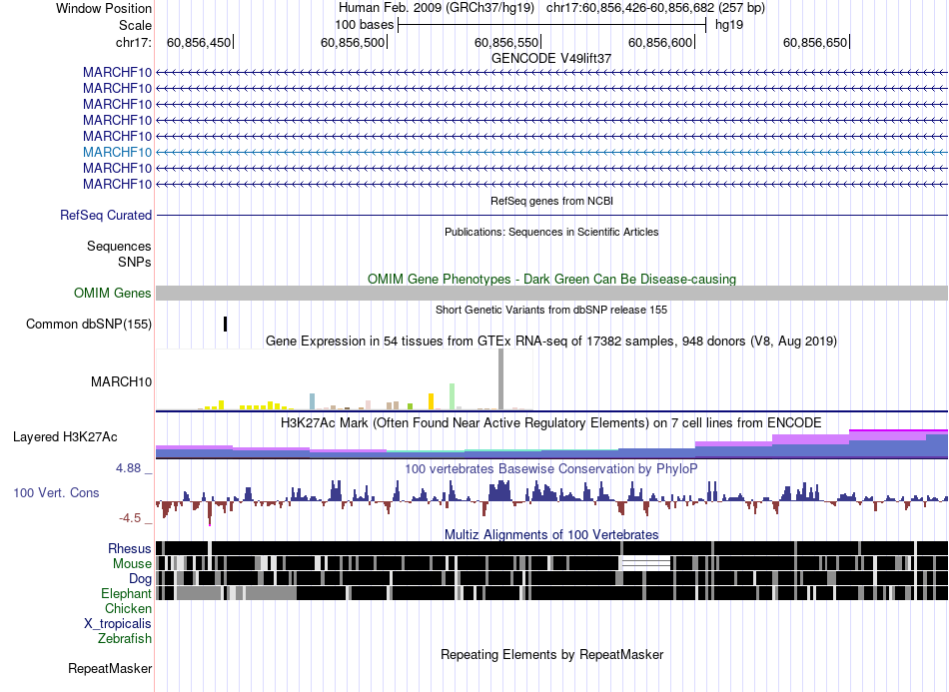Click the Elephant alignment label
Screen dimensions: 949x692
(x=126, y=593)
